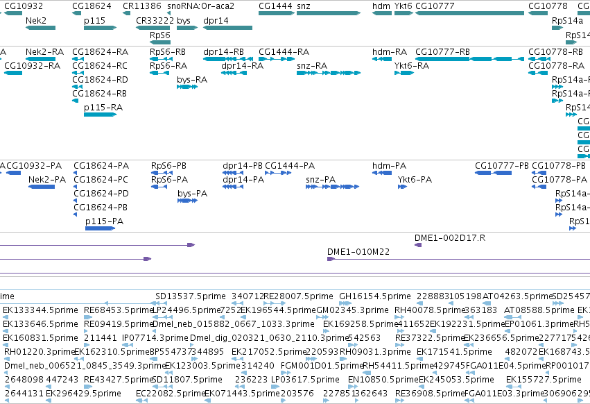Click the Ykt6-RA transcript glyph
Image resolution: width=590 pixels, height=404 pixels.
(x=404, y=73)
